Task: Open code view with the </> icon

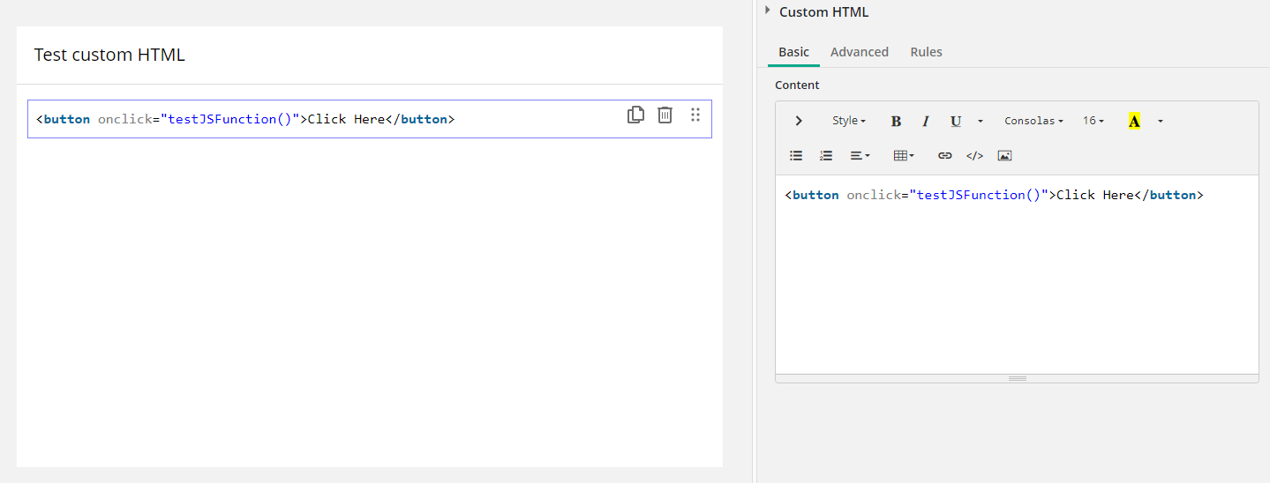Action: pyautogui.click(x=974, y=155)
